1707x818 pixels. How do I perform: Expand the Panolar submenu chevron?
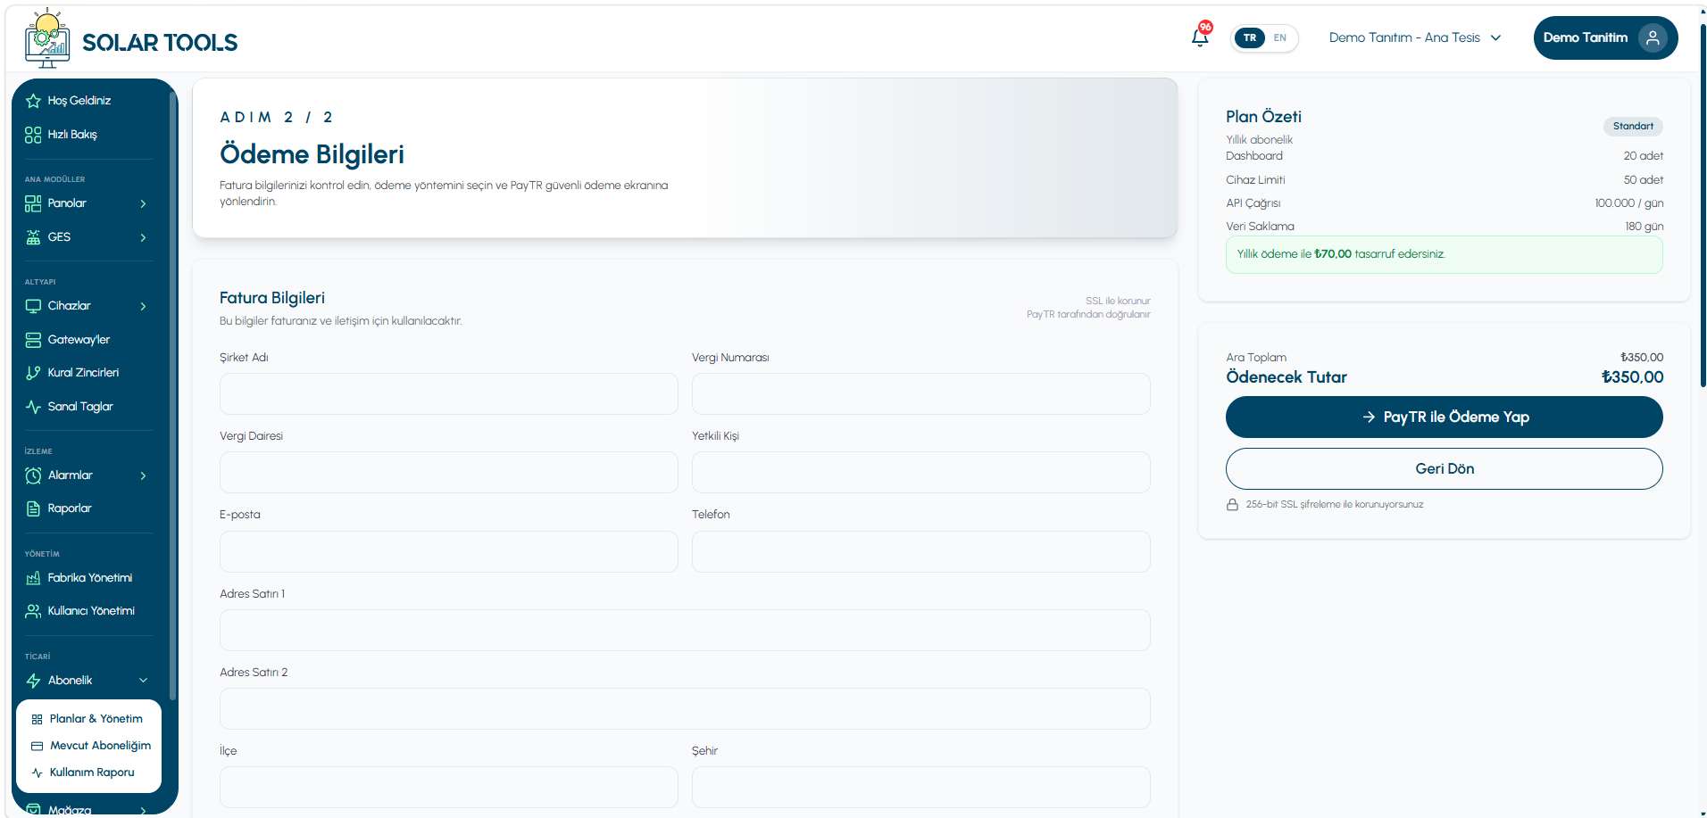[143, 203]
